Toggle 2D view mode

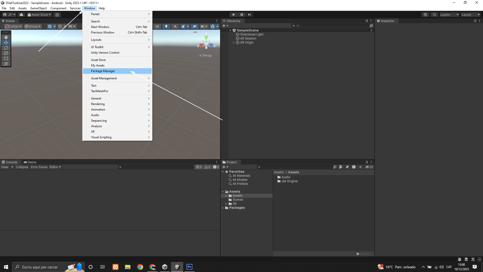click(157, 26)
